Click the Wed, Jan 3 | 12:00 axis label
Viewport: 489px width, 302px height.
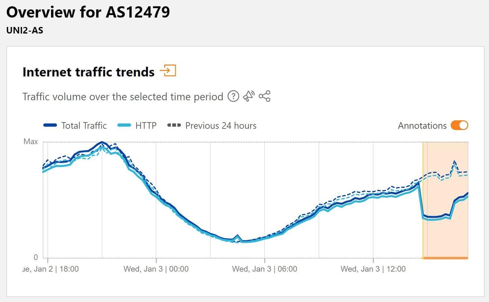(373, 269)
